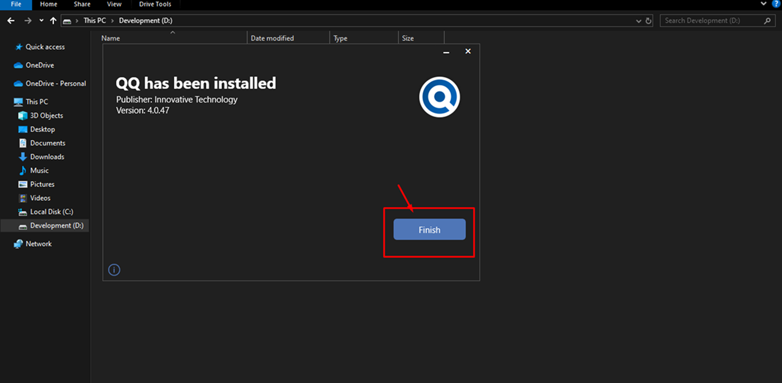The height and width of the screenshot is (383, 782).
Task: Expand the chevron after This PC breadcrumb
Action: coord(112,21)
